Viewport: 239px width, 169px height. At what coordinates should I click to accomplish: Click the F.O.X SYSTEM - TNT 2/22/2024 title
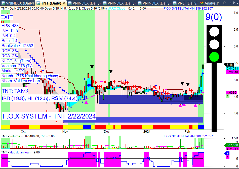pyautogui.click(x=49, y=116)
